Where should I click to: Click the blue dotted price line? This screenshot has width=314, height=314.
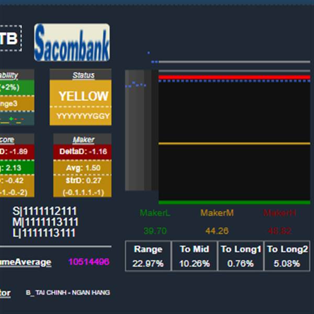(x=234, y=81)
